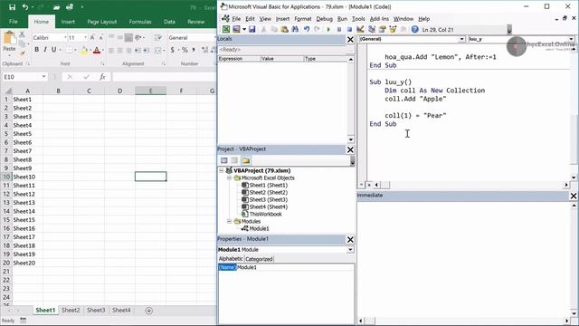This screenshot has height=326, width=579.
Task: Collapse the Microsoft Excel Objects folder
Action: point(229,178)
